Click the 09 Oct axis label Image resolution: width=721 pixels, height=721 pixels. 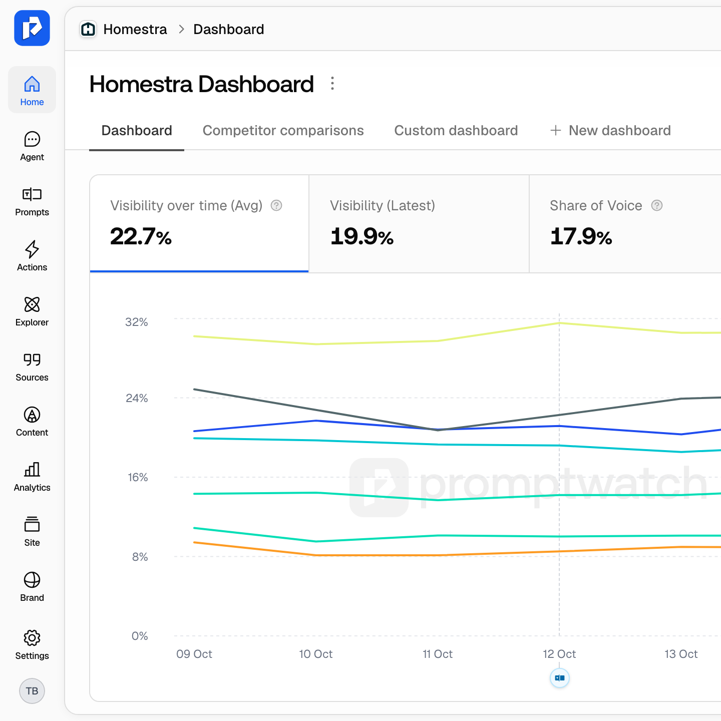tap(194, 654)
